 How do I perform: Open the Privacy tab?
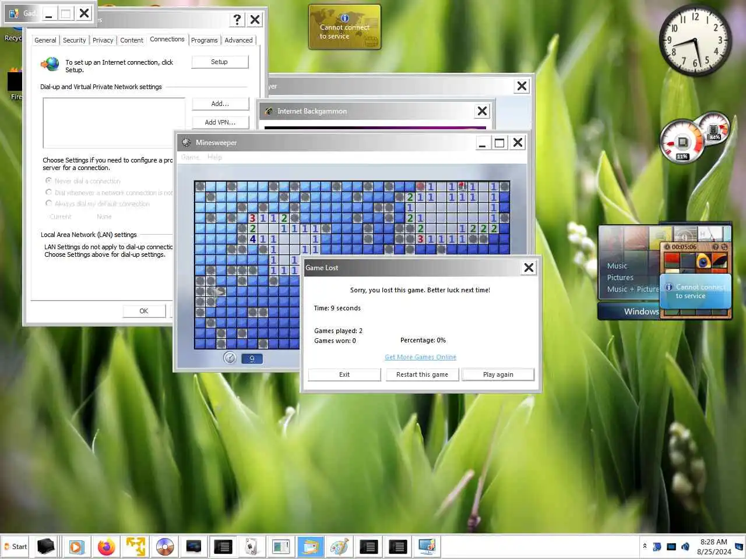(103, 40)
